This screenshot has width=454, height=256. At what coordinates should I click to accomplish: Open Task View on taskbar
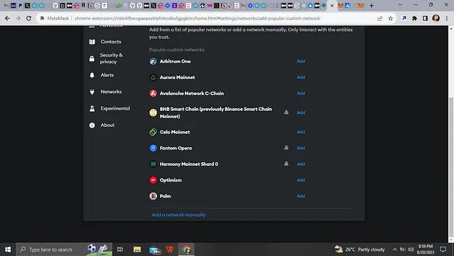click(x=120, y=250)
